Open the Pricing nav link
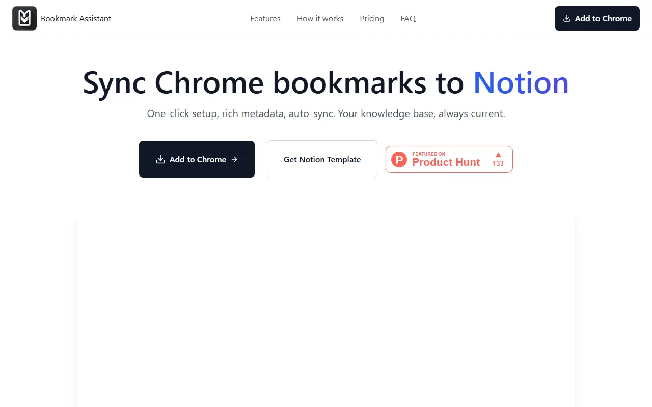Viewport: 652px width, 407px height. 372,19
